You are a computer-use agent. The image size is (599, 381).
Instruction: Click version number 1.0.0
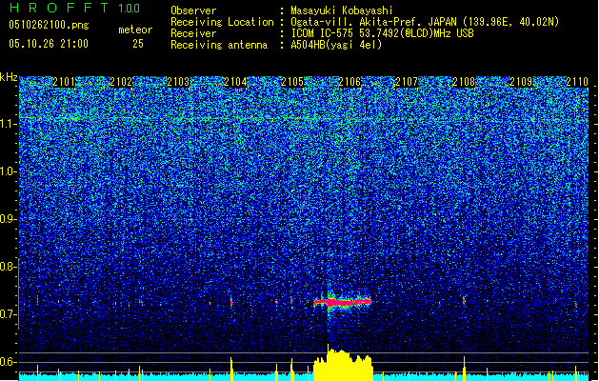[129, 9]
